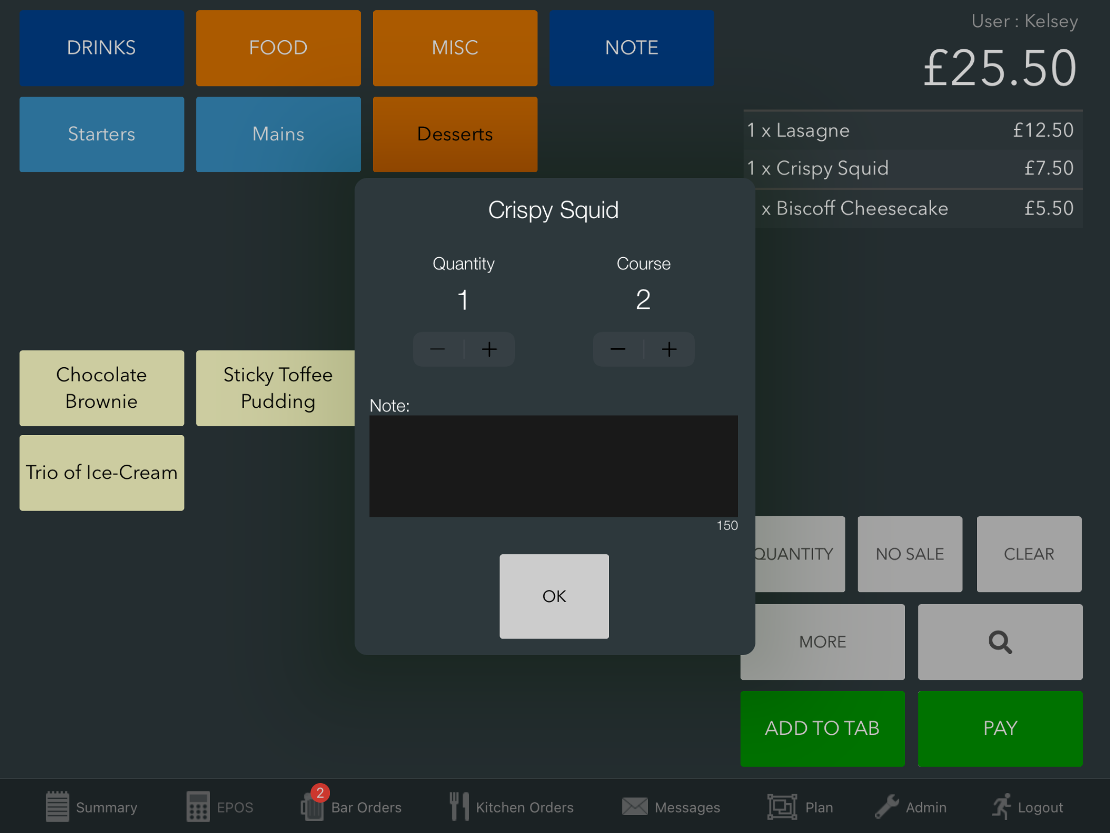Open the Summary notepad icon
The width and height of the screenshot is (1110, 833).
click(57, 806)
